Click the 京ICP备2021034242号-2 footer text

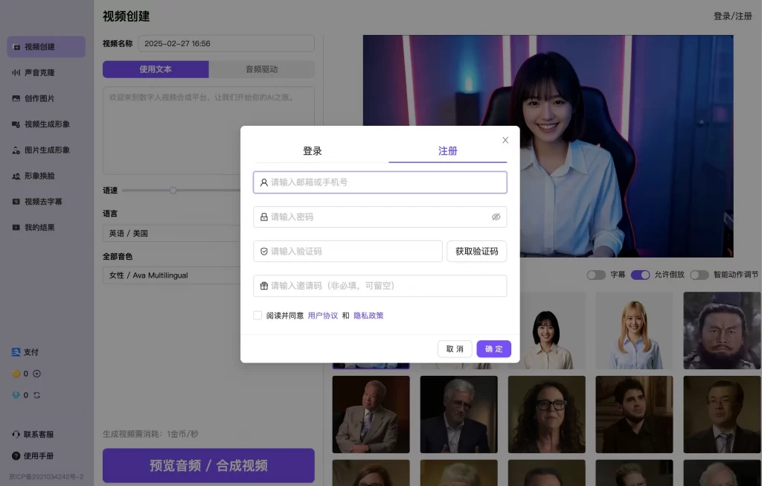point(46,477)
